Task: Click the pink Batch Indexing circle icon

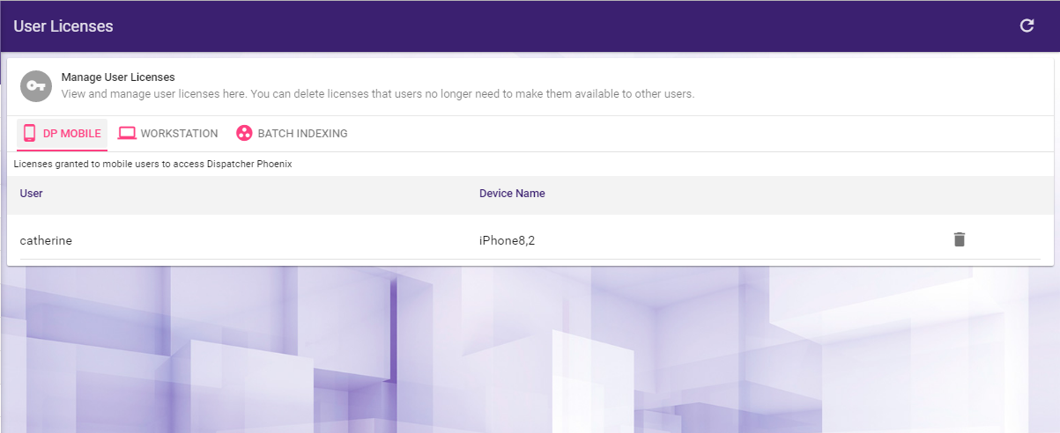Action: (244, 134)
